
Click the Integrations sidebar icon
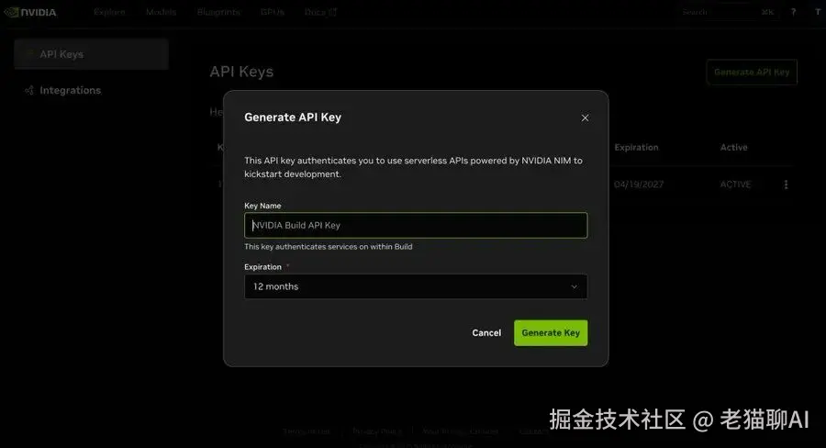[29, 91]
